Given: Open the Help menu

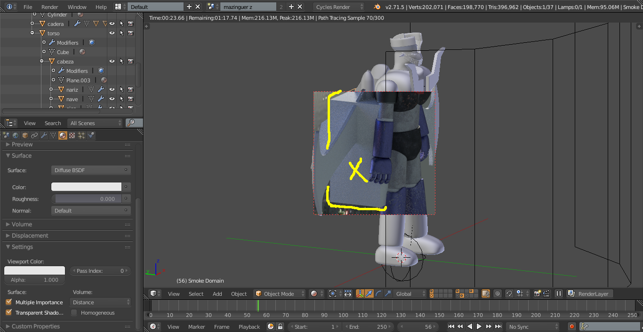Looking at the screenshot, I should point(101,7).
